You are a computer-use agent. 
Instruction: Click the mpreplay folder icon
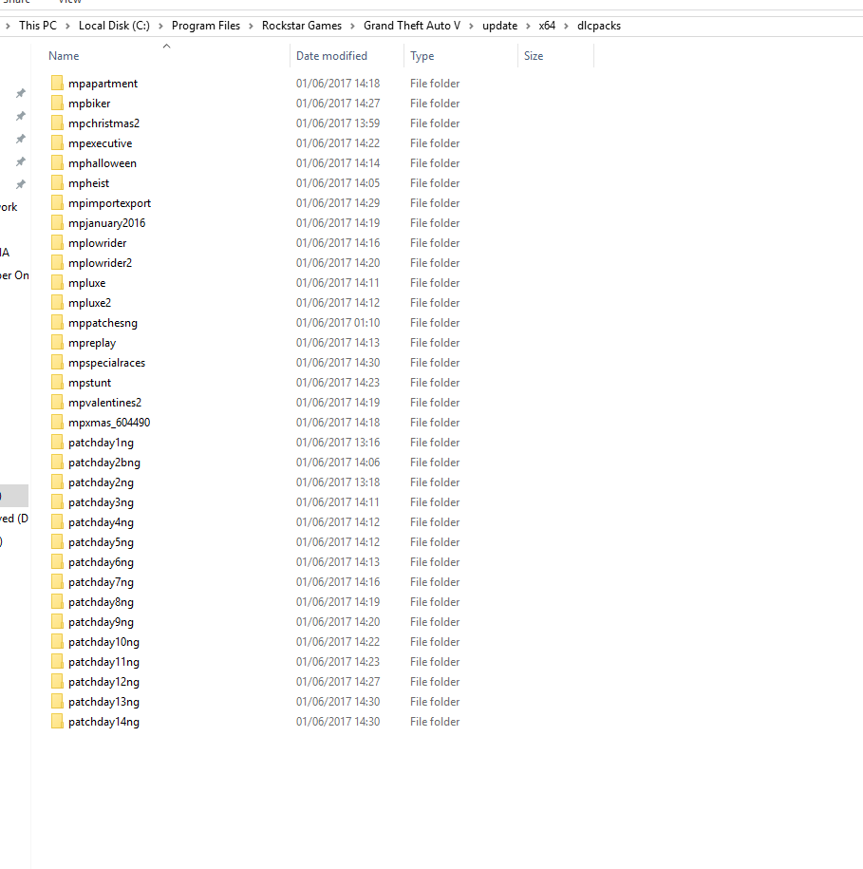57,343
